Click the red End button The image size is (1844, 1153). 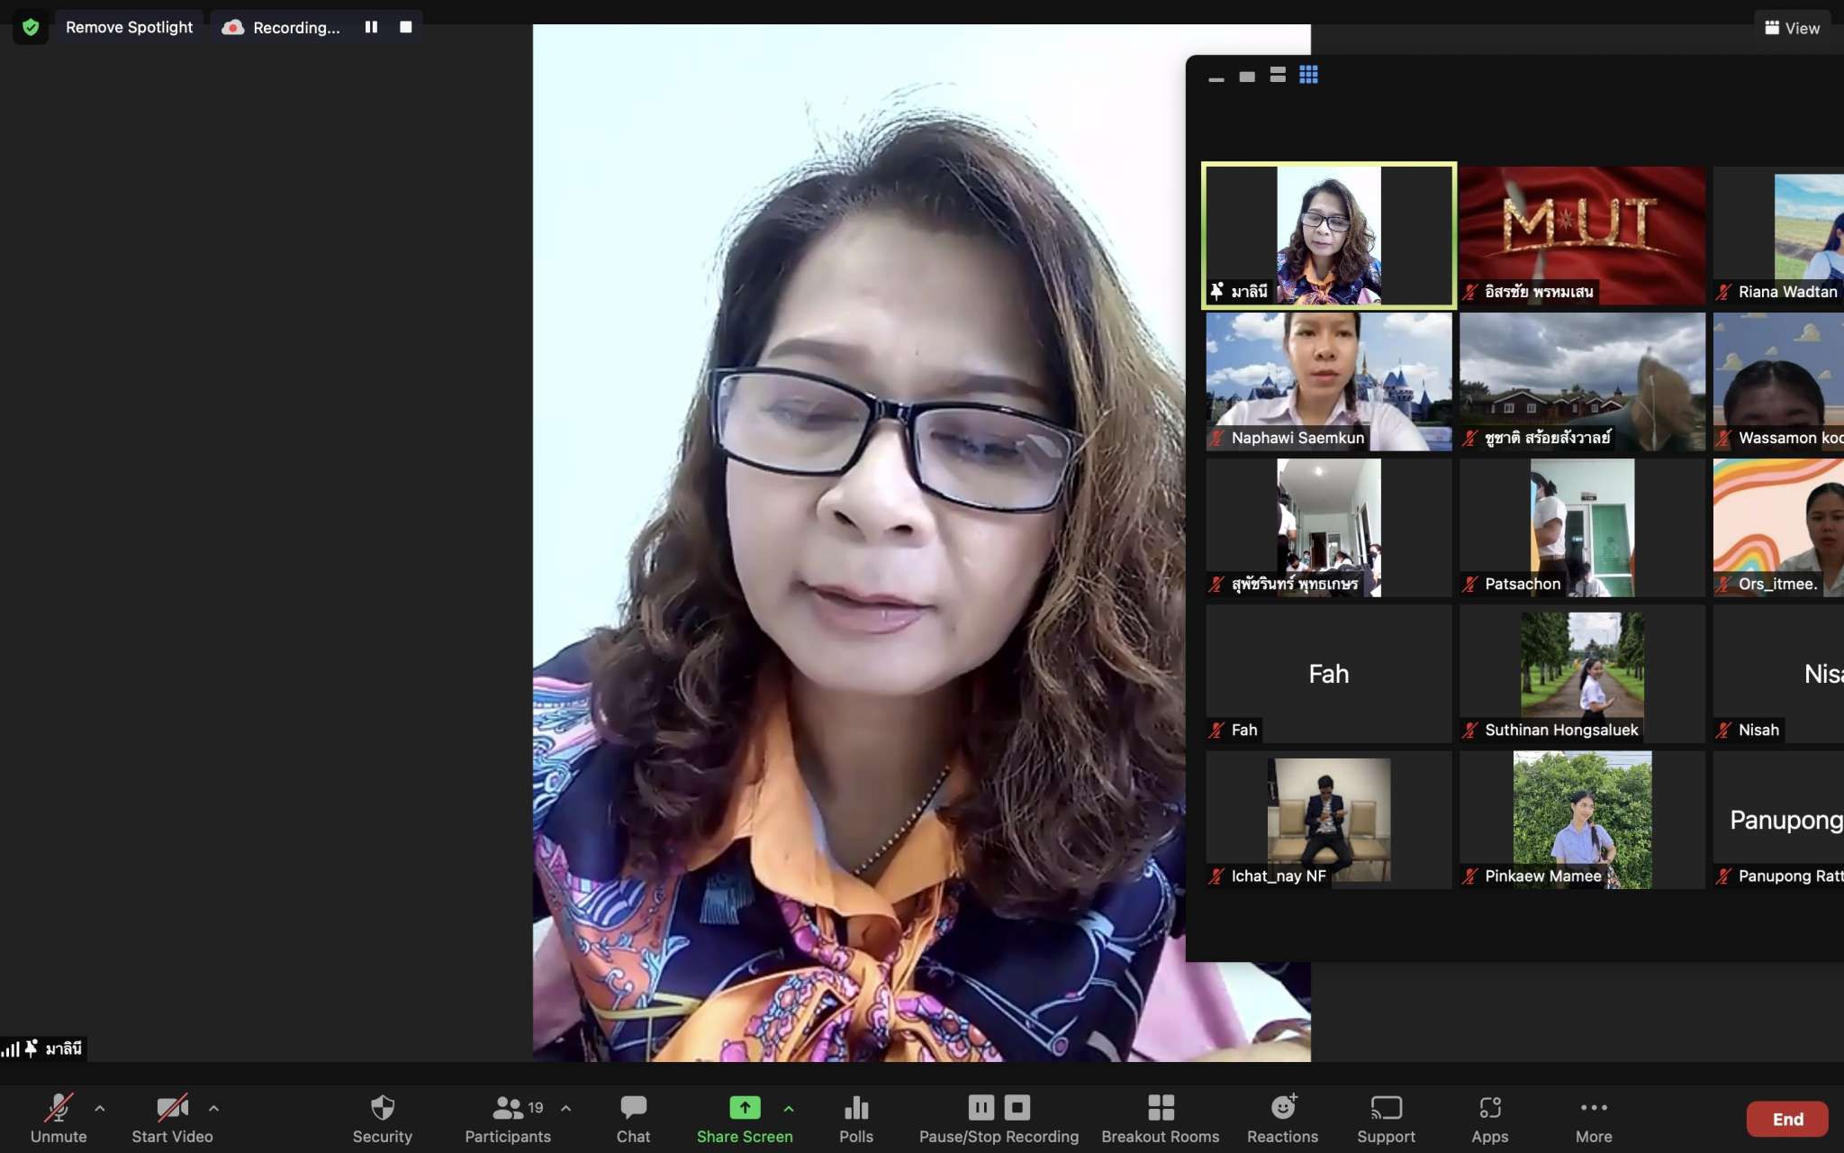(x=1787, y=1119)
